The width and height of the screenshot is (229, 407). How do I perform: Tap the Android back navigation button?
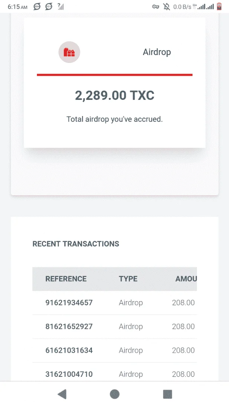click(62, 394)
